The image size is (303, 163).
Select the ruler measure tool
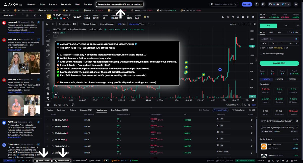click(48, 72)
